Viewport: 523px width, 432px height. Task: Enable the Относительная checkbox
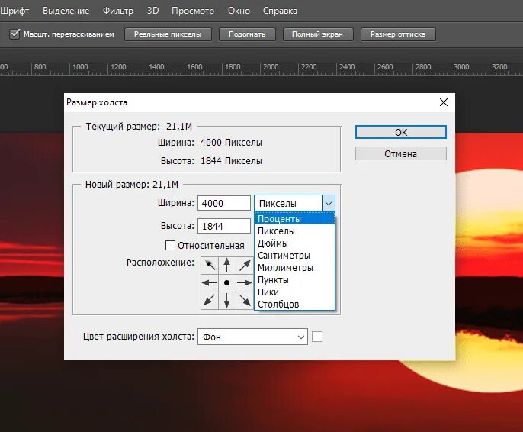170,245
